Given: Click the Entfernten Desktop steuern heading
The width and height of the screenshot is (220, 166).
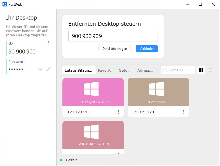Looking at the screenshot, I should tap(104, 24).
